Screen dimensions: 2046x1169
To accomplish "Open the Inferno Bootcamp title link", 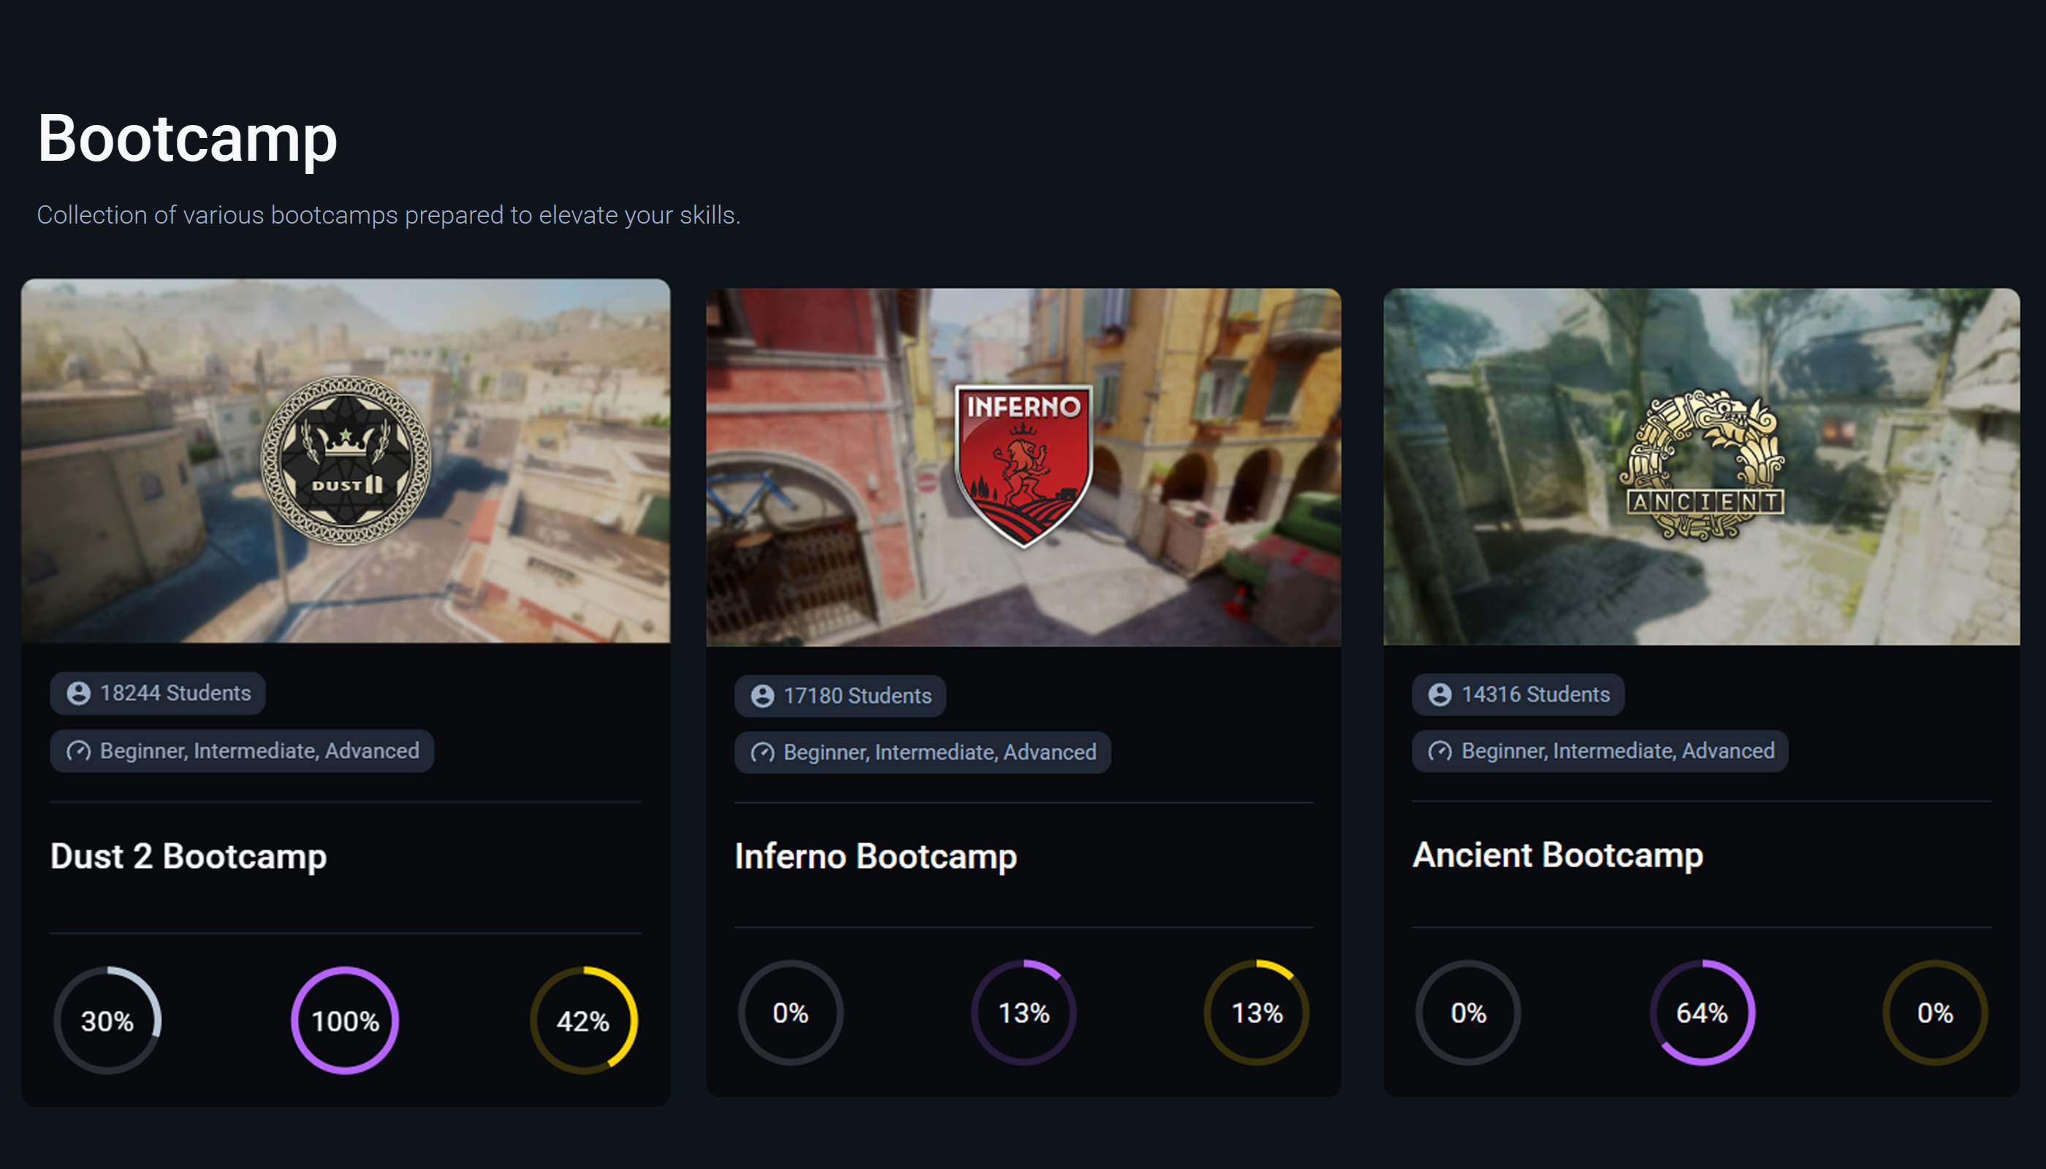I will click(x=875, y=856).
